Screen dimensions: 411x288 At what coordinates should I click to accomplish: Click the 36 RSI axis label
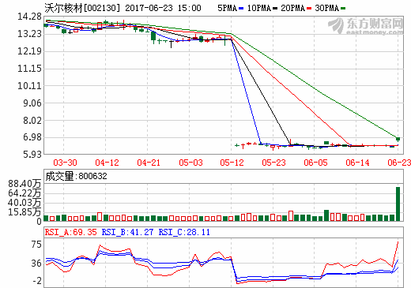click(x=36, y=264)
